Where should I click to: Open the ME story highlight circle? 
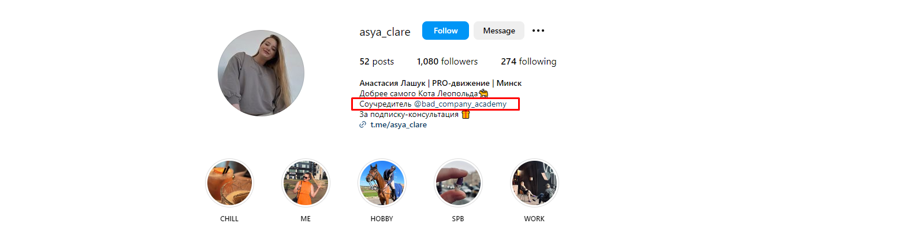click(306, 183)
